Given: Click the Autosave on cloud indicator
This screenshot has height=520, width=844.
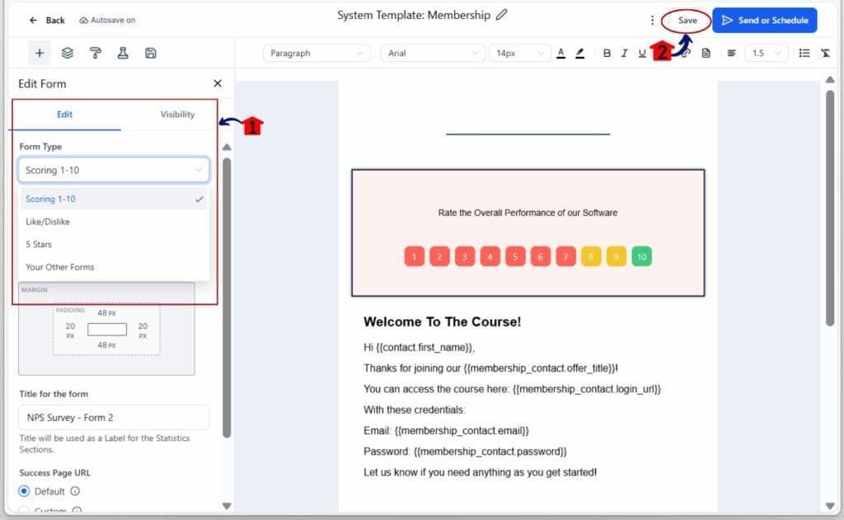Looking at the screenshot, I should [107, 20].
